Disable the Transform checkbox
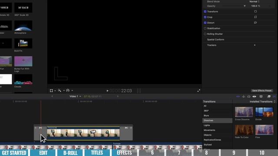 pyautogui.click(x=205, y=12)
